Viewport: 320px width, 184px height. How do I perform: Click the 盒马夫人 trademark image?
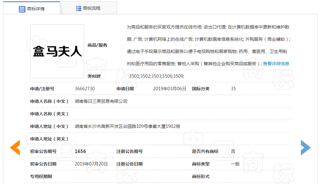point(56,51)
